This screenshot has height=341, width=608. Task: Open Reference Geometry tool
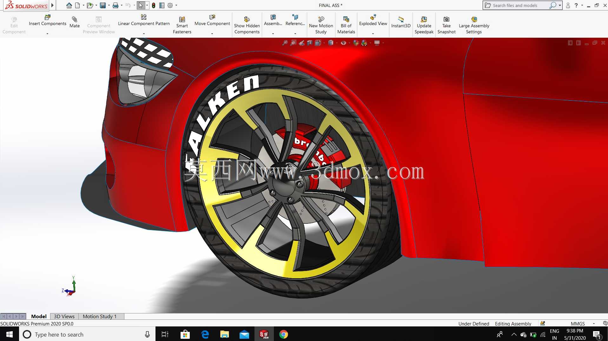coord(295,20)
